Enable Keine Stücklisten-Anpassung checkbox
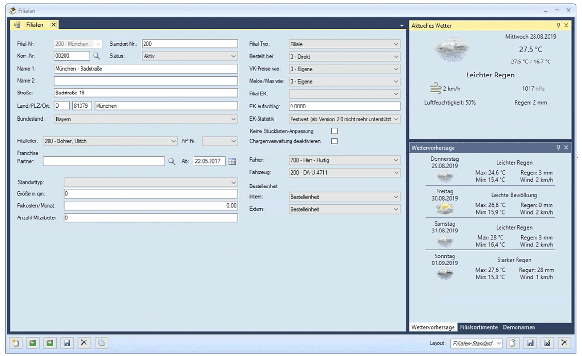Viewport: 582px width, 356px height. [334, 131]
